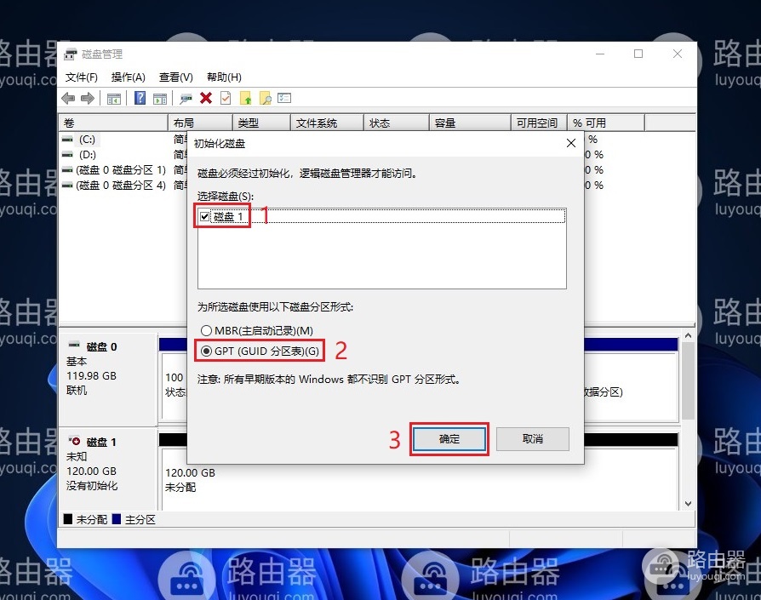Click the disk pane scrollbar thumb
The image size is (761, 600).
[688, 380]
